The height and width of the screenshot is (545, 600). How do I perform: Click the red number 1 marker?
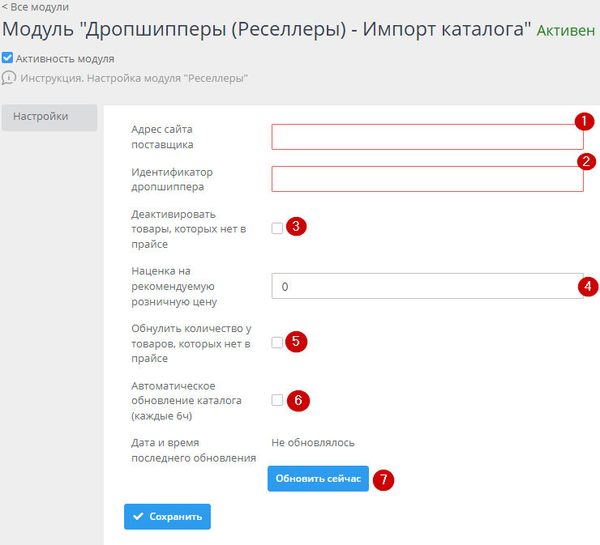pos(584,121)
